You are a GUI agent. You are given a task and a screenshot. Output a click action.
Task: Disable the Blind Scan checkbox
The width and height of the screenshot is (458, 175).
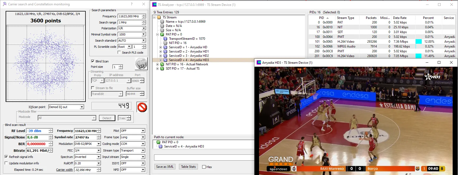coord(93,61)
